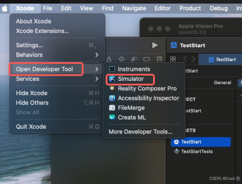Image resolution: width=242 pixels, height=184 pixels.
Task: Open the report navigator icon
Action: (159, 59)
